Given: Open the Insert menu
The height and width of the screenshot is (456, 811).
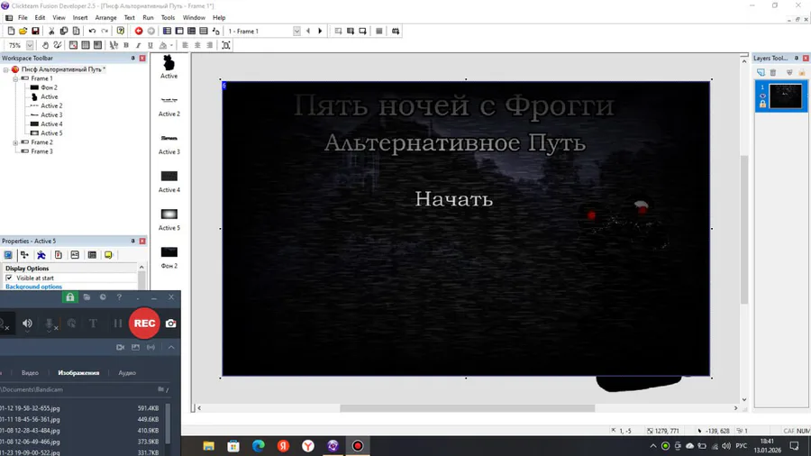Looking at the screenshot, I should pos(80,18).
